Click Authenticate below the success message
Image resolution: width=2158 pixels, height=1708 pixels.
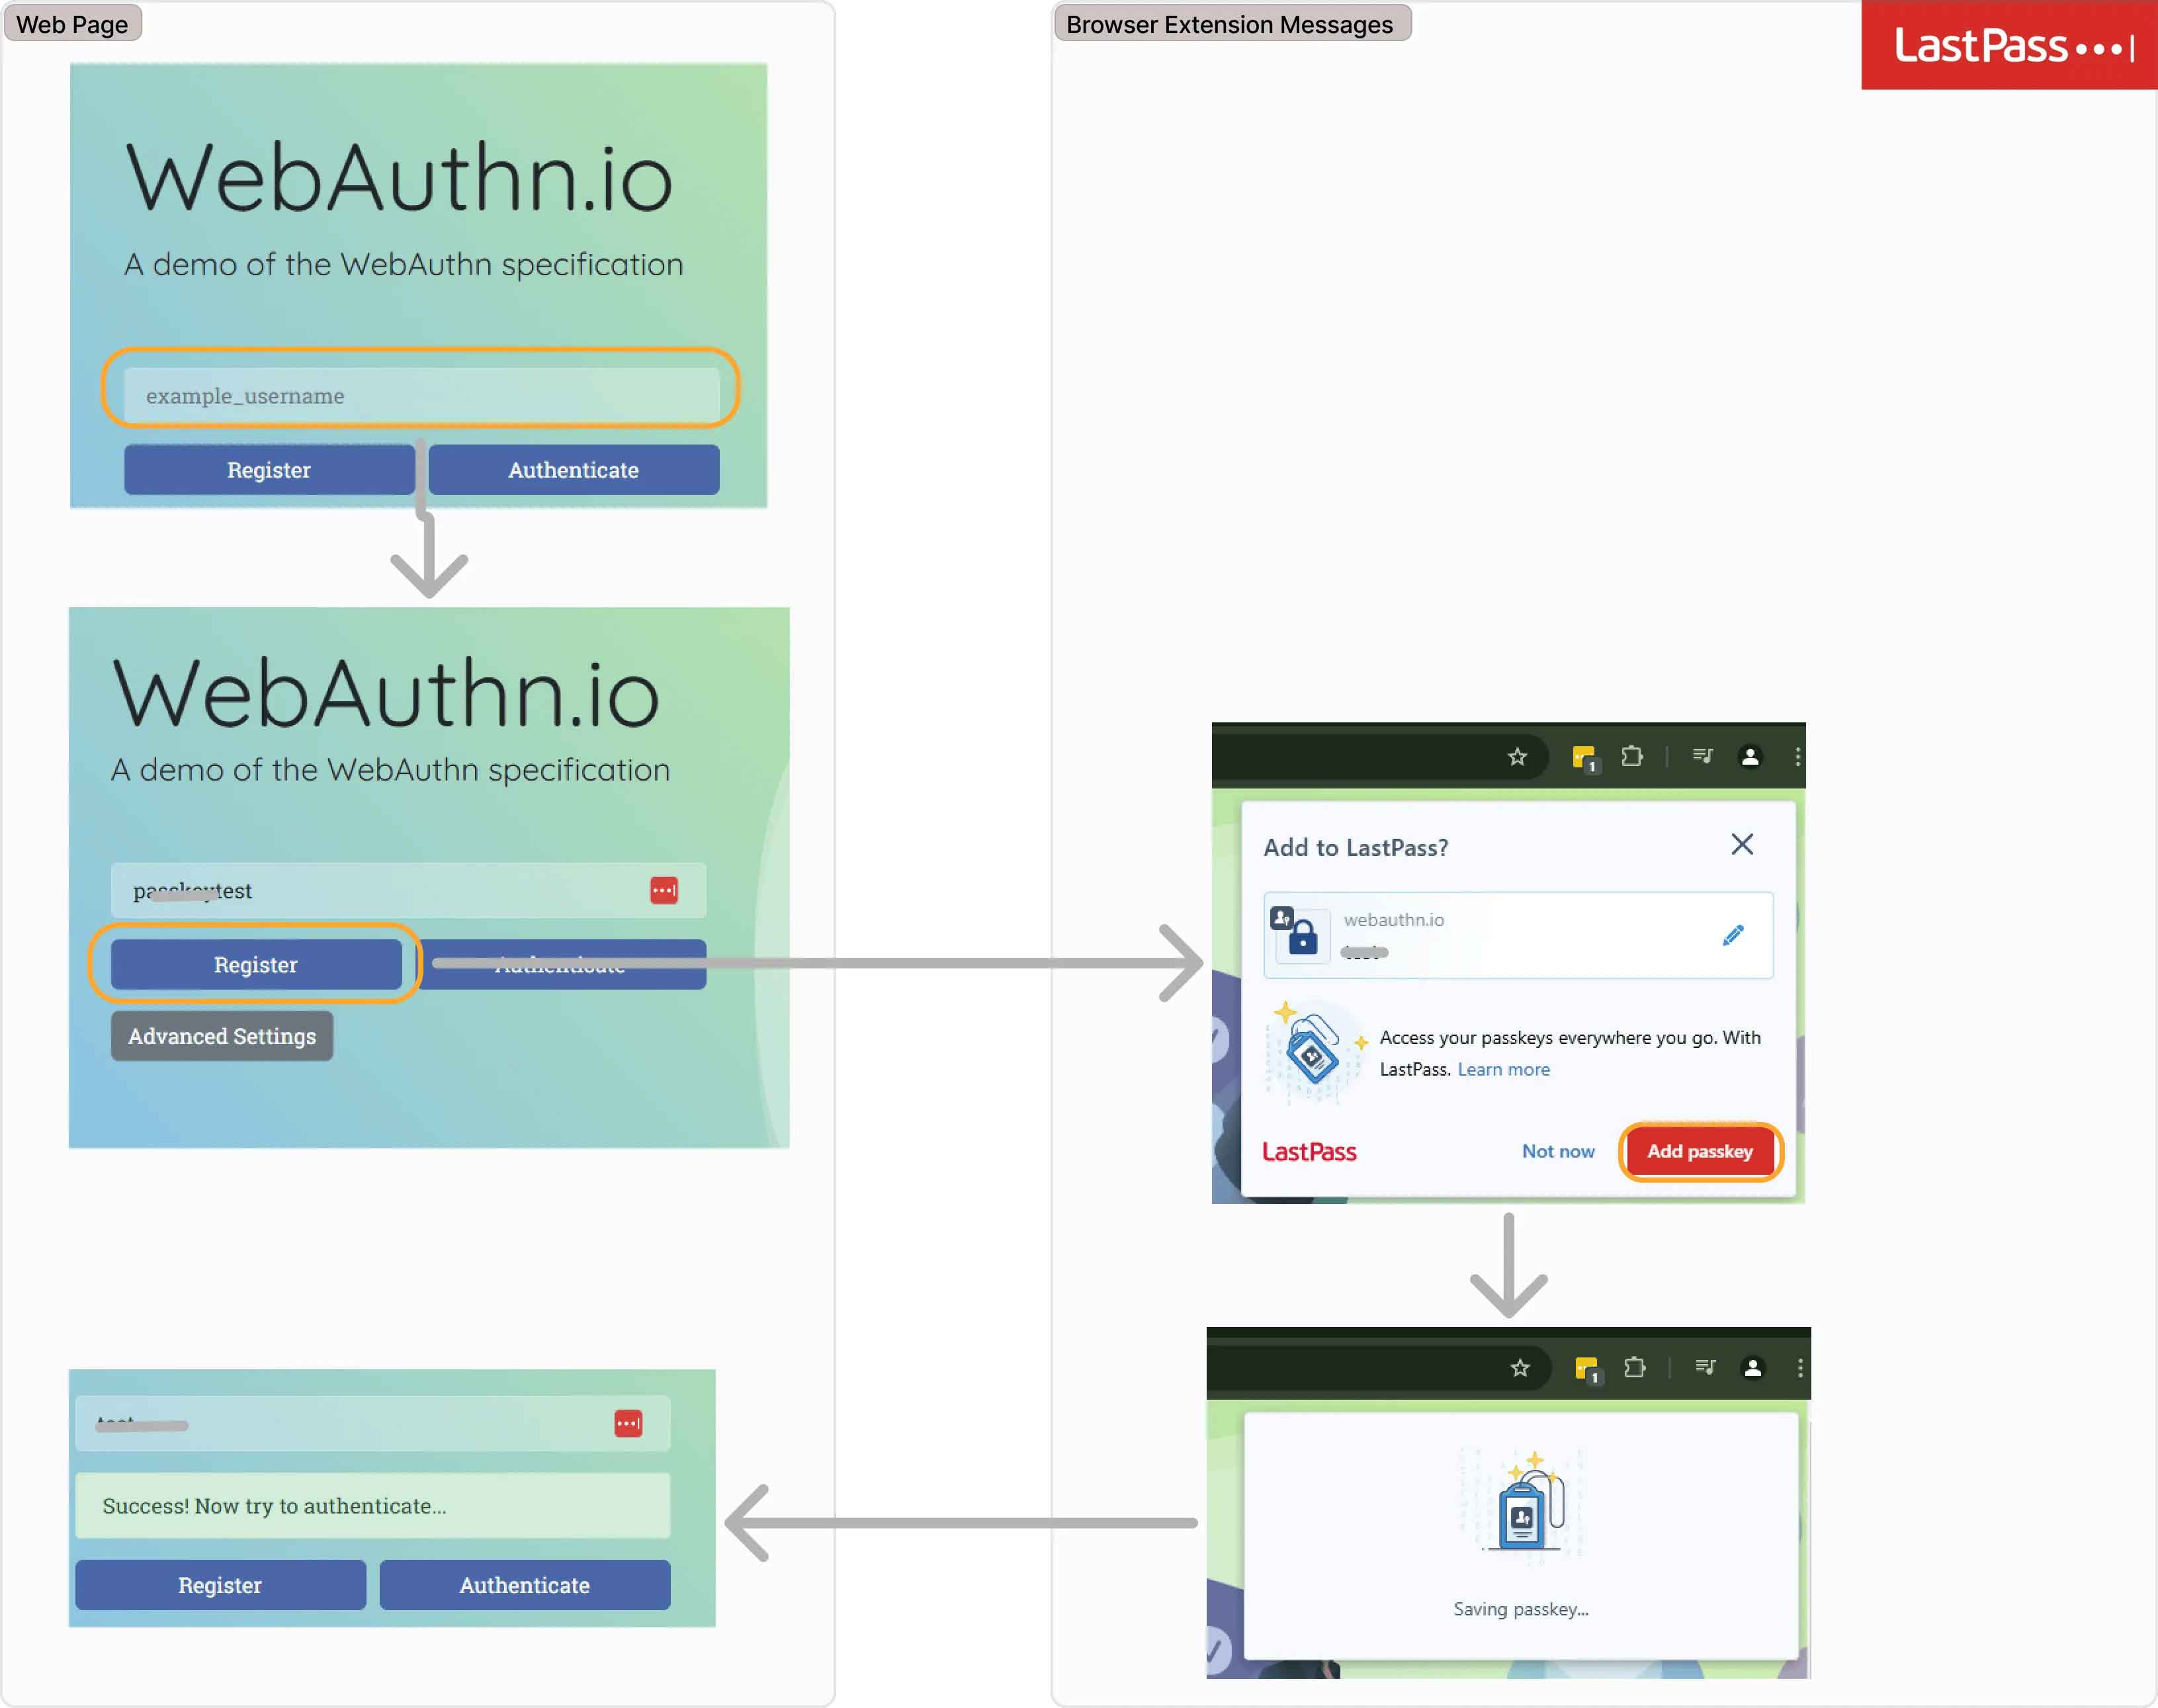[x=523, y=1585]
